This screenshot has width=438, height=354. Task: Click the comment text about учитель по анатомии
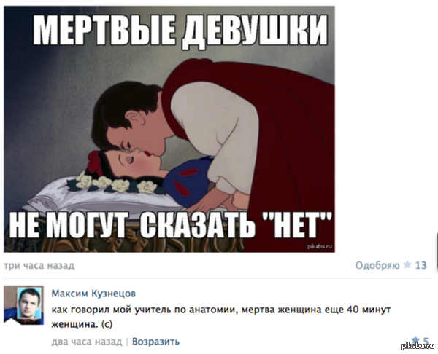[x=221, y=317]
